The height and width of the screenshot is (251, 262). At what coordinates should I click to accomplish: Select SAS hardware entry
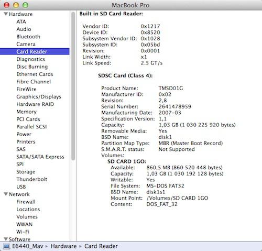pos(21,149)
